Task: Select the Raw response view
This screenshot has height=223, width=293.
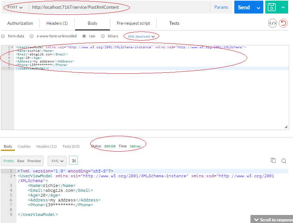Action: [21, 161]
